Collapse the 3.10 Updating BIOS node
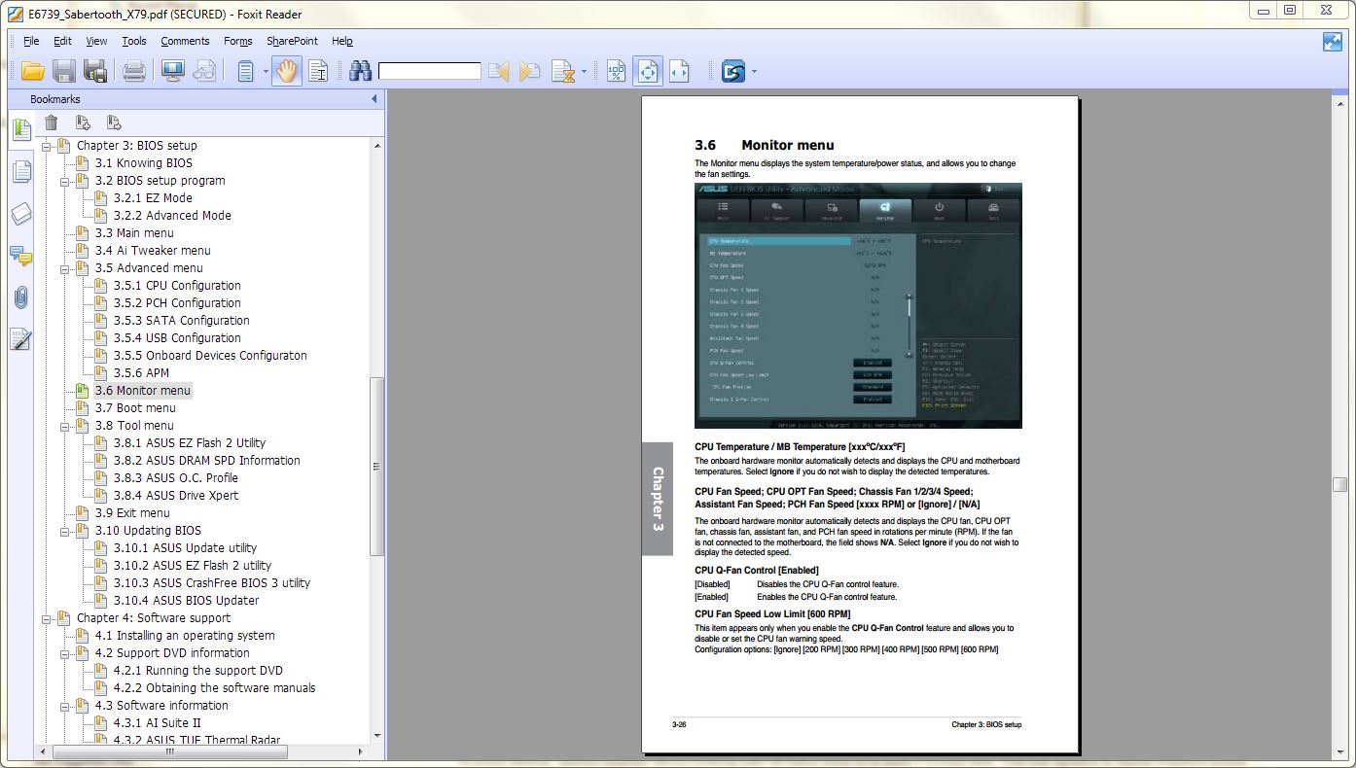Image resolution: width=1356 pixels, height=768 pixels. [65, 531]
